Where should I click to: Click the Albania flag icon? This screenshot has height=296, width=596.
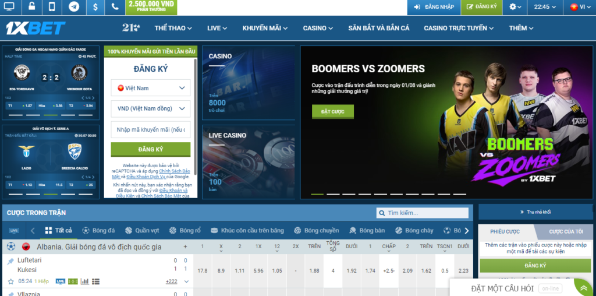[26, 246]
